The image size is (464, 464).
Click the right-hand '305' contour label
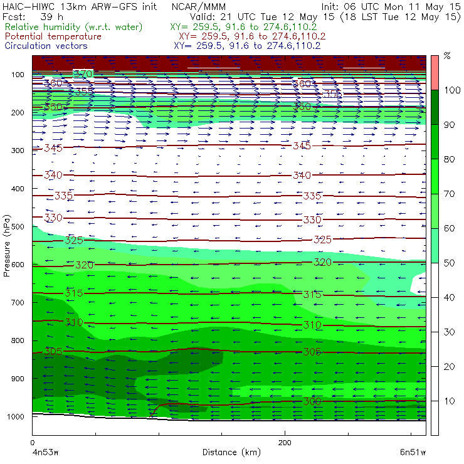(312, 352)
